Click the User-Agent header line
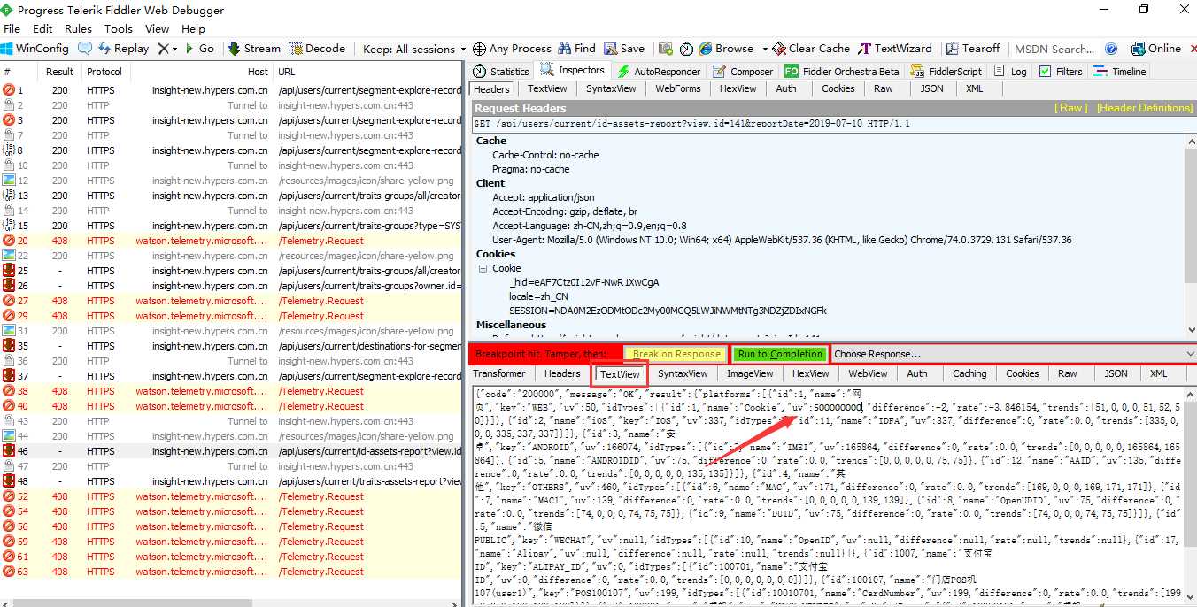The image size is (1197, 607). point(782,240)
